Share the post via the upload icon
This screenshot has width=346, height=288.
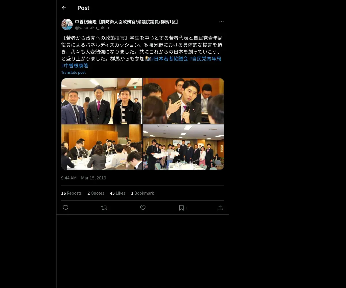(220, 208)
